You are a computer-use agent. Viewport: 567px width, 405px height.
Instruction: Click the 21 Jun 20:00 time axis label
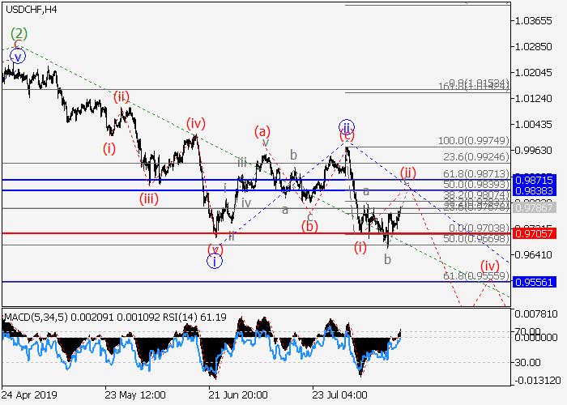coord(237,394)
